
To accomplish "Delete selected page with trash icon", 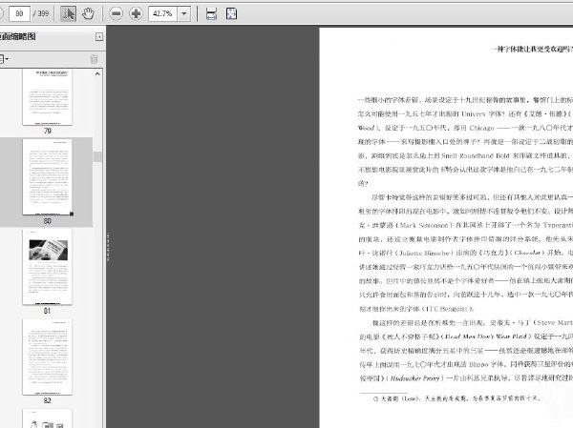I will tap(94, 59).
